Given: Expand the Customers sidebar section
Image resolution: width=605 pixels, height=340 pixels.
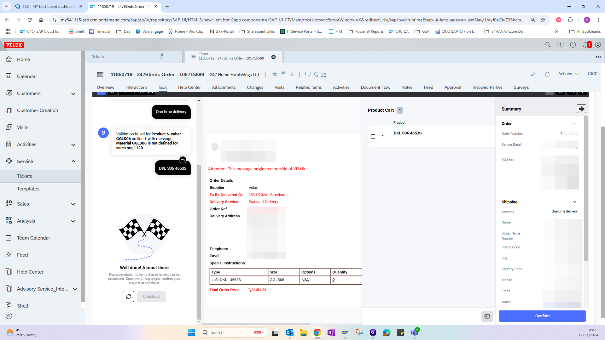Looking at the screenshot, I should (x=73, y=93).
